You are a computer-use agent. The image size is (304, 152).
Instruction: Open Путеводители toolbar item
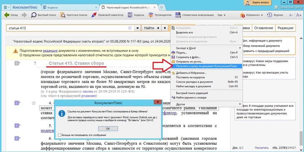pos(160,15)
